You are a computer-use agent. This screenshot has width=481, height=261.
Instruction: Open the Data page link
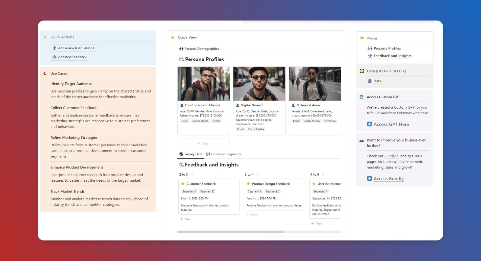tap(377, 81)
